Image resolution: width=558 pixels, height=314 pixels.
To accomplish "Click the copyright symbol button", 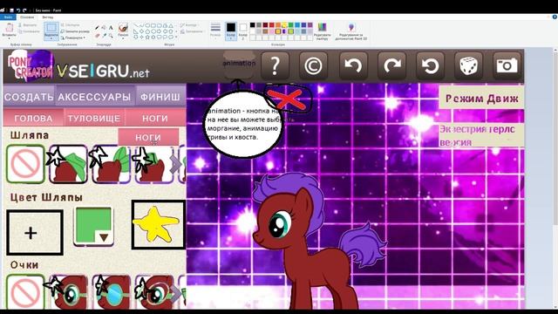I will (x=313, y=65).
